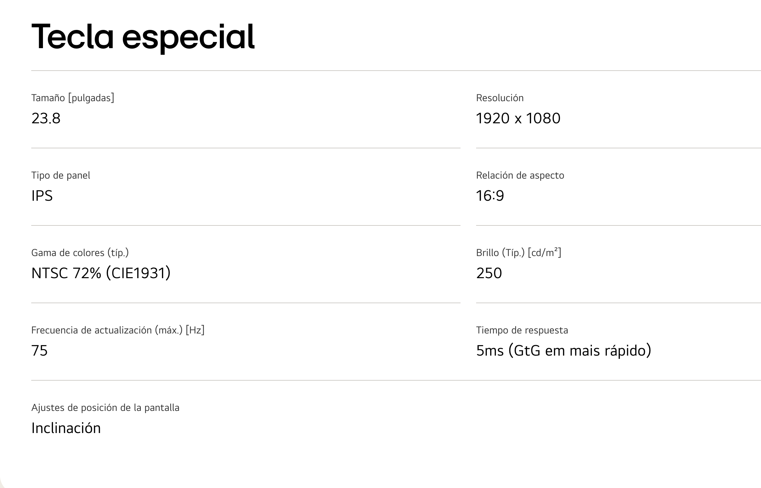
Task: Click the NTSC 72% (CIE1931) value
Action: pyautogui.click(x=101, y=273)
